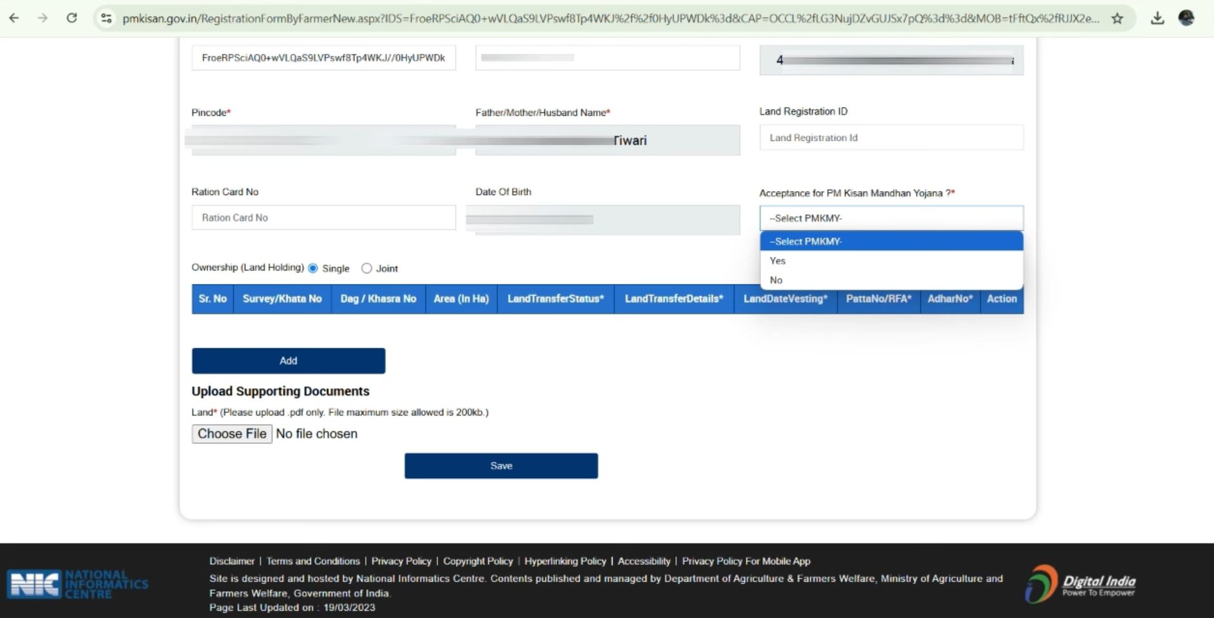Open browser downloads icon
This screenshot has height=618, width=1214.
tap(1157, 19)
